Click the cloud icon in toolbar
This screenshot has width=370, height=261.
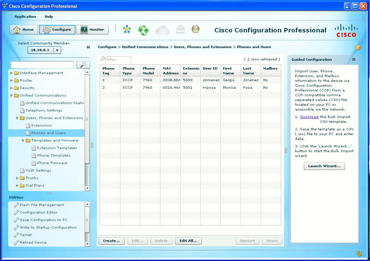point(162,30)
